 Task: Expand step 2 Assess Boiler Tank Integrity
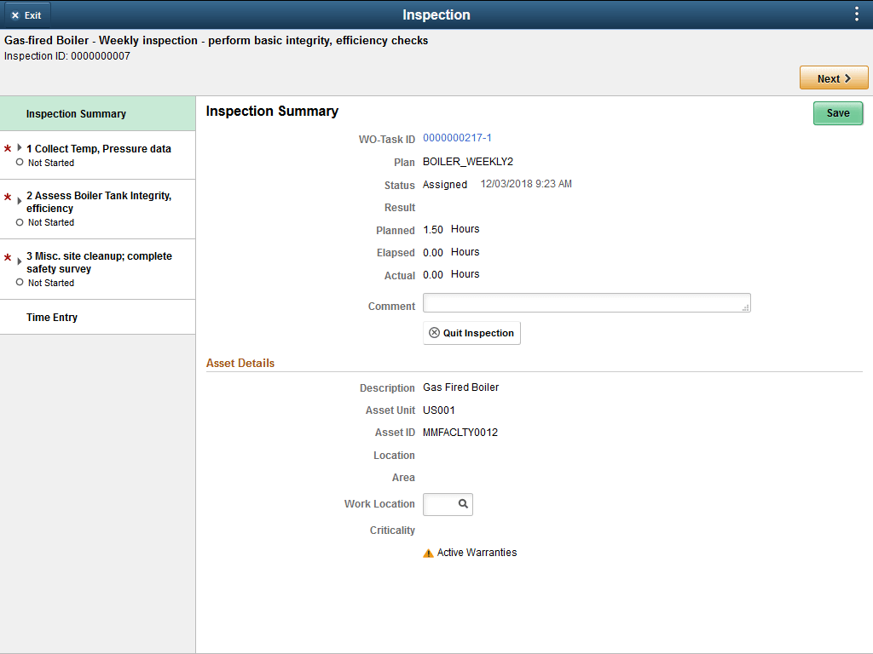(20, 201)
